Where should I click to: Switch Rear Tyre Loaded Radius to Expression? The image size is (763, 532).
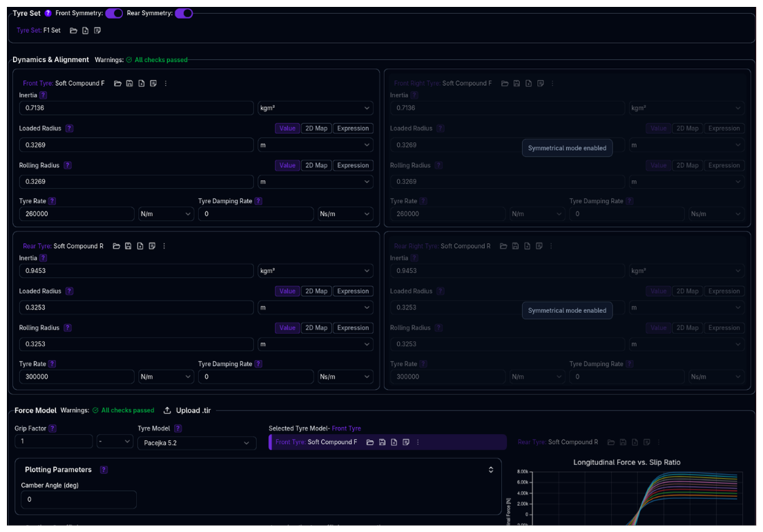tap(353, 291)
